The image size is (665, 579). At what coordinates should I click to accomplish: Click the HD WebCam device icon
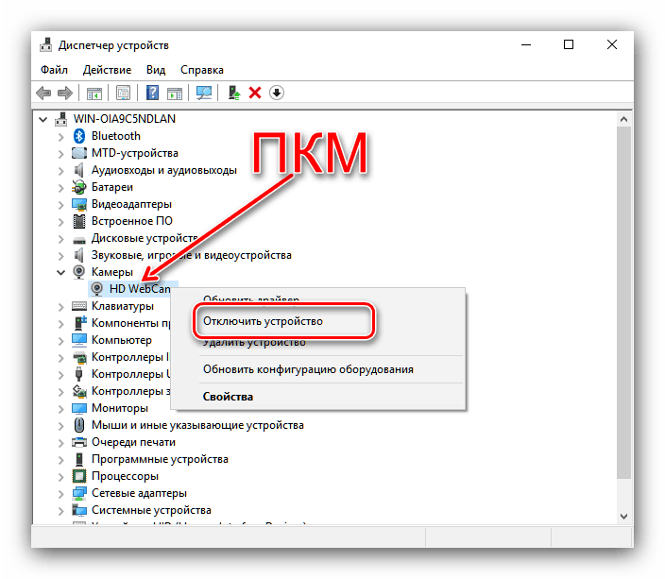tap(97, 289)
